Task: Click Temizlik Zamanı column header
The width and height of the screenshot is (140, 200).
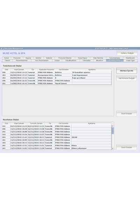Action: coord(36,124)
